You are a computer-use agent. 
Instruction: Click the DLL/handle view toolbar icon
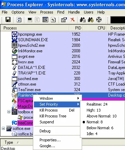pyautogui.click(x=53, y=20)
